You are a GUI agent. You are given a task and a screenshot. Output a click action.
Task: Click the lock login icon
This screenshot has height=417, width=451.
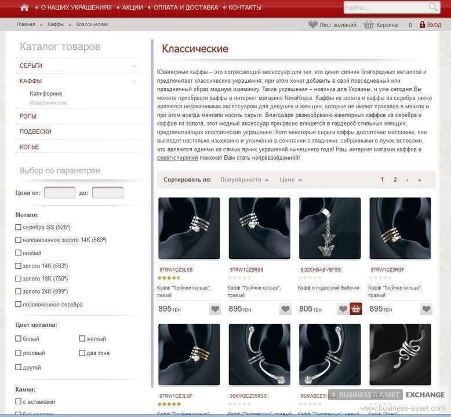click(422, 24)
